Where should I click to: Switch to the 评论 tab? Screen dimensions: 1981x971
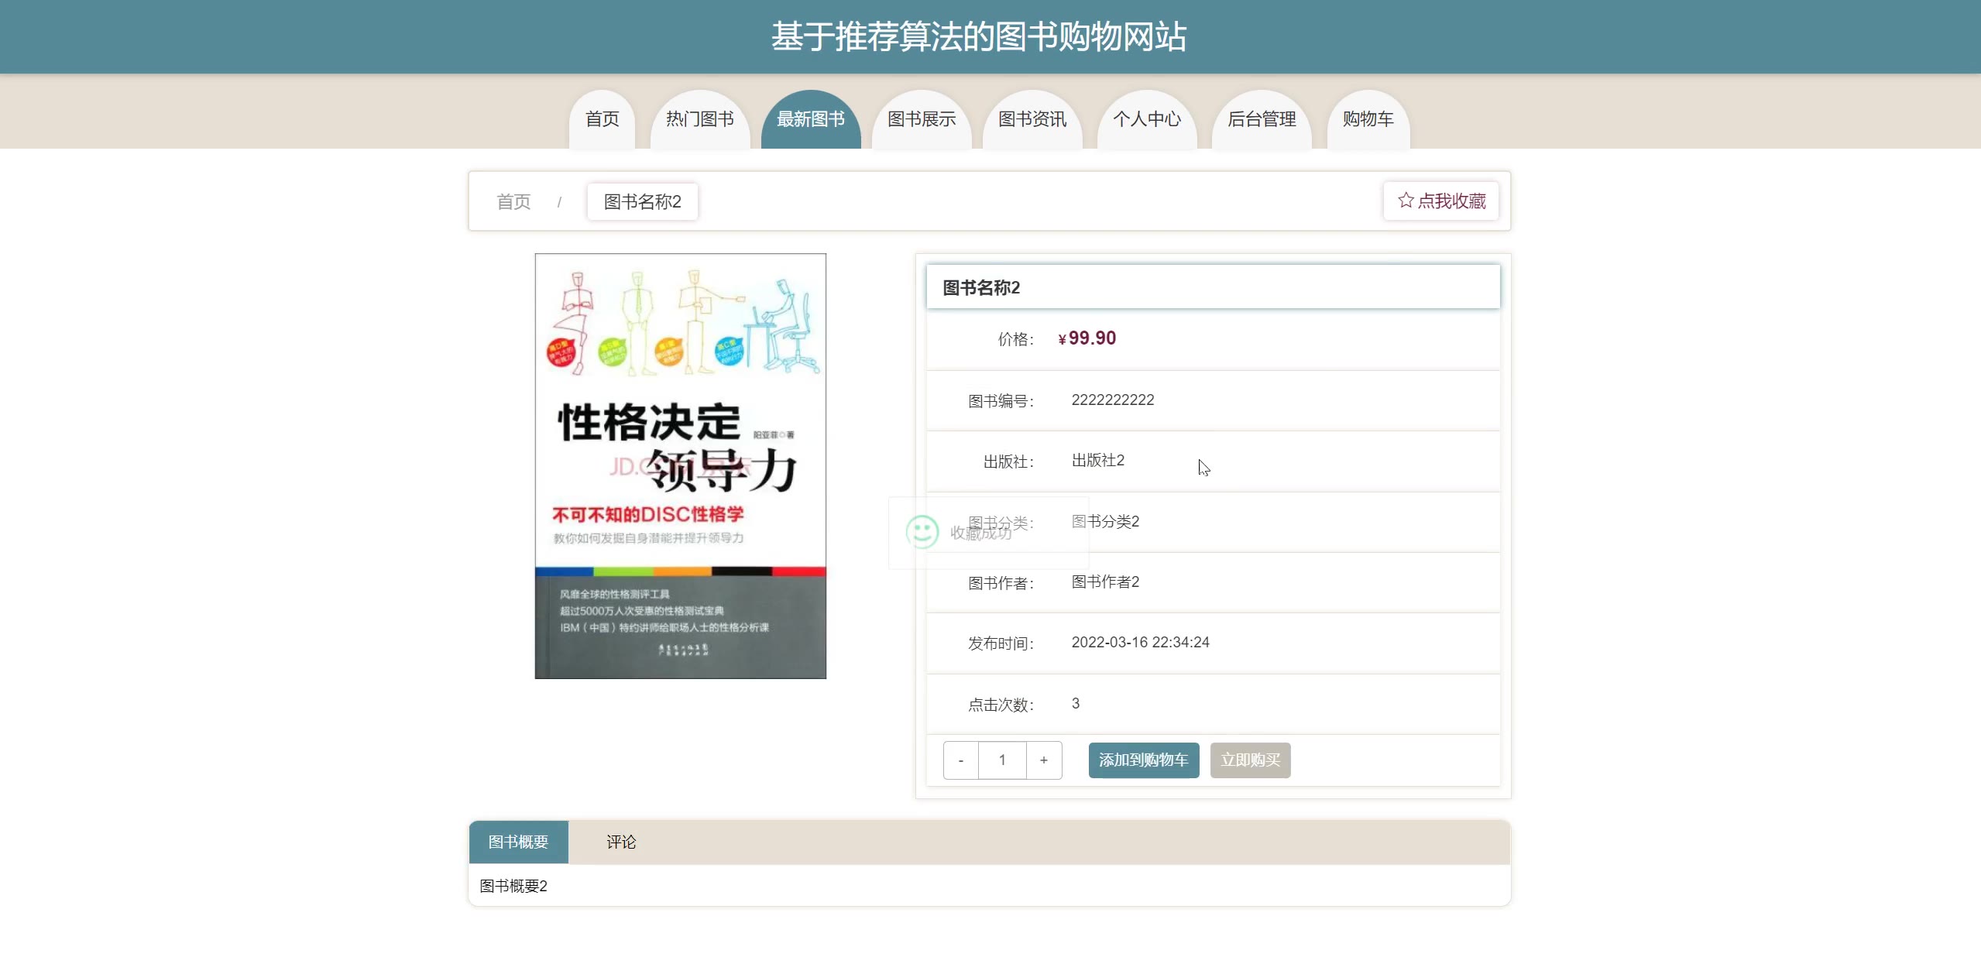(620, 842)
